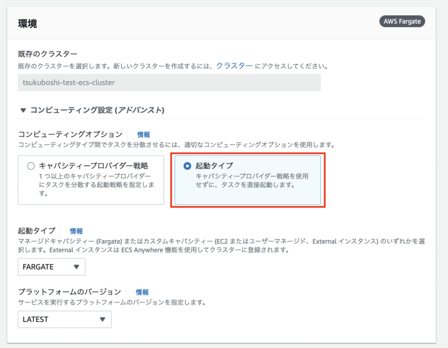The height and width of the screenshot is (348, 448).
Task: Click the dropdown arrow inside LATEST selector
Action: (x=101, y=320)
